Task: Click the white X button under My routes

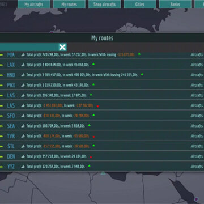Action: [x=62, y=47]
